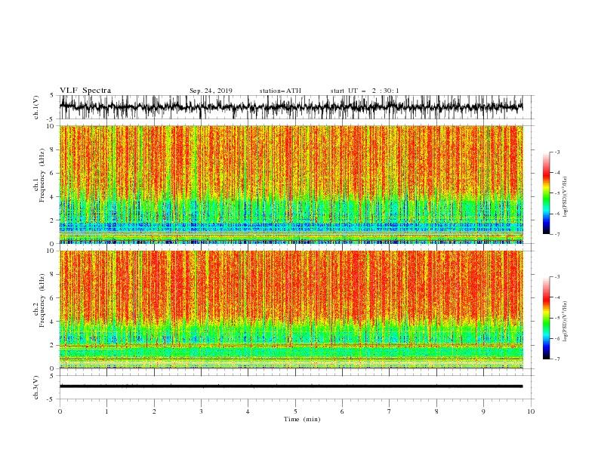Click the ch.1 spectrogram color bar

tap(546, 193)
